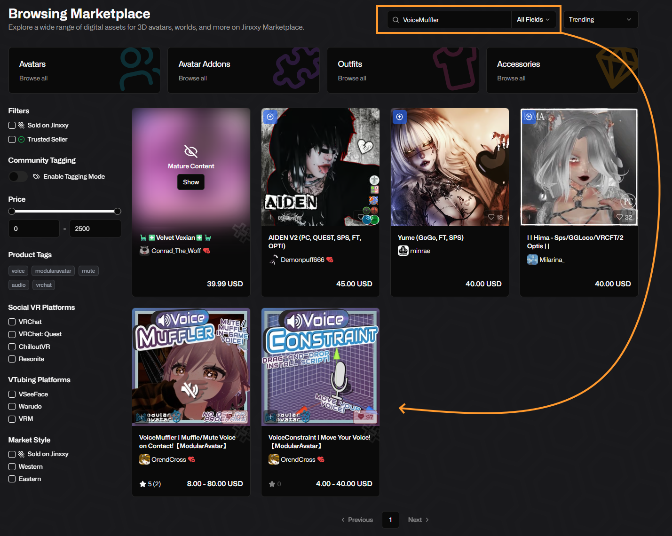Open minrae's seller avatar

(403, 251)
